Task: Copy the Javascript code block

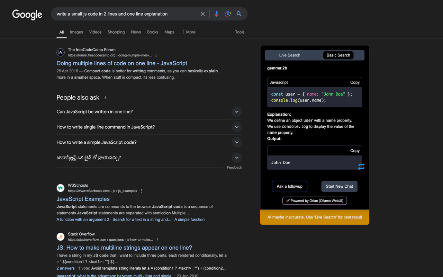Action: pyautogui.click(x=355, y=82)
